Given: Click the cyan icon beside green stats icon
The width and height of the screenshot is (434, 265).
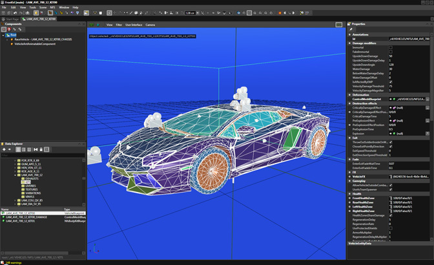Looking at the screenshot, I should (x=98, y=25).
